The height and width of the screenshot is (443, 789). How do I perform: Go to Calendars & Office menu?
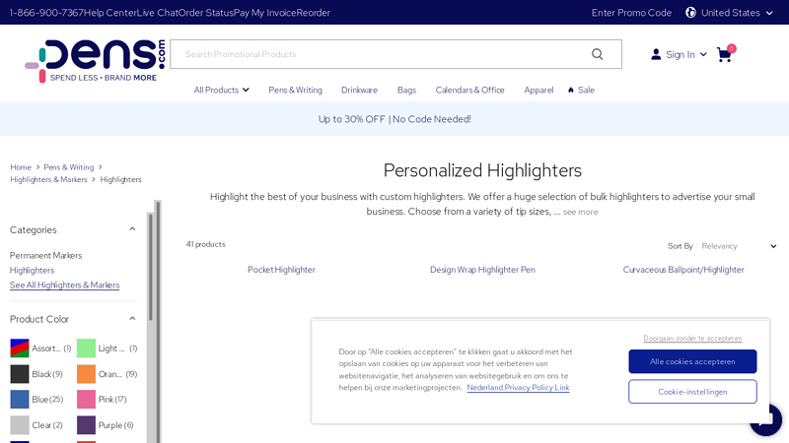pyautogui.click(x=469, y=90)
